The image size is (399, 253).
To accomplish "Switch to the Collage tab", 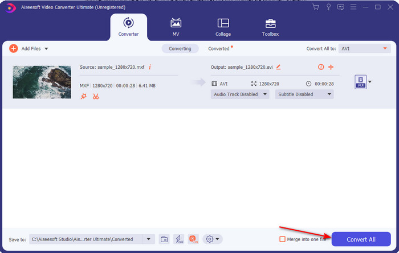I will point(223,27).
